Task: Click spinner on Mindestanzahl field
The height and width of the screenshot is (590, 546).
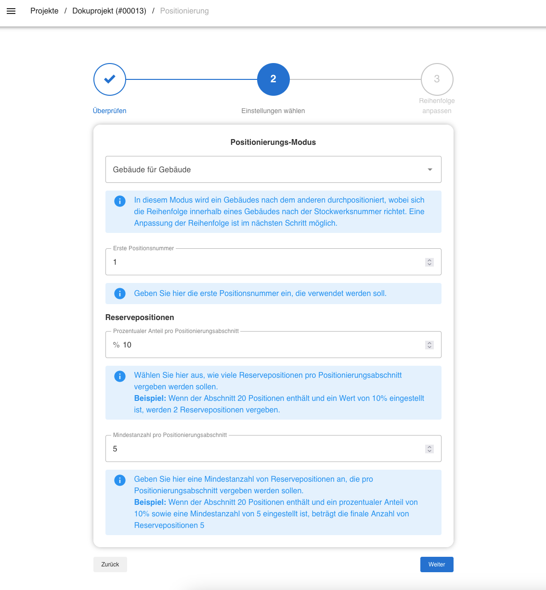Action: point(429,449)
